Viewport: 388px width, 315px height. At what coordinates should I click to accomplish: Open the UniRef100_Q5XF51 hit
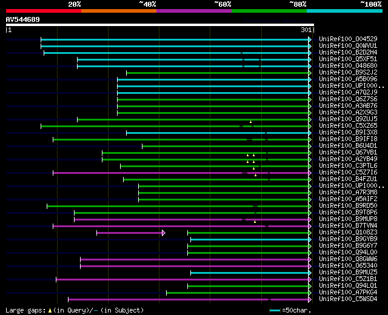[348, 59]
